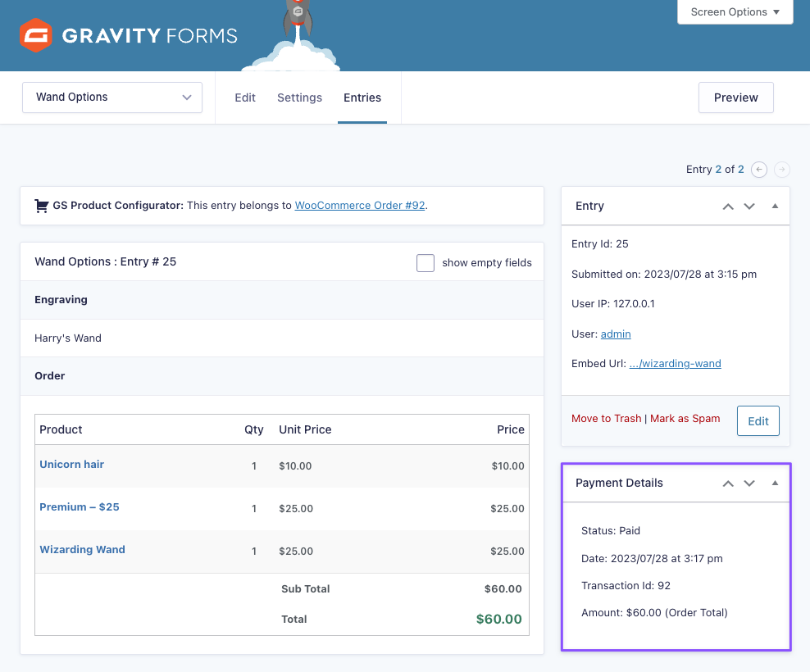Click Status: Paid text
The width and height of the screenshot is (810, 672).
coord(611,531)
